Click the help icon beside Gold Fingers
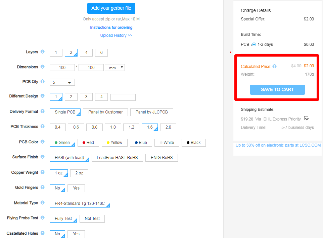 [42, 187]
